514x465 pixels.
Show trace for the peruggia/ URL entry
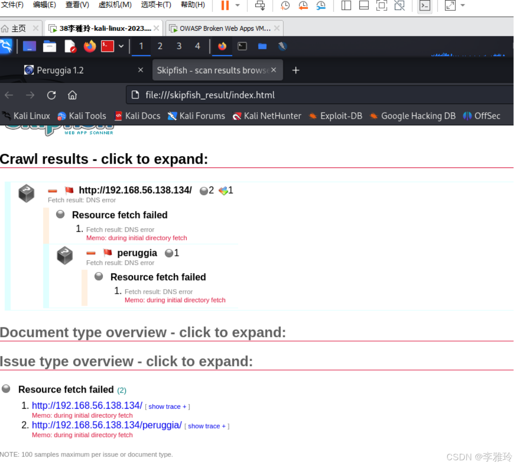coord(207,426)
